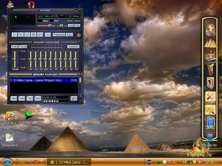Toggle Repeat mode in Winamp

69,35
